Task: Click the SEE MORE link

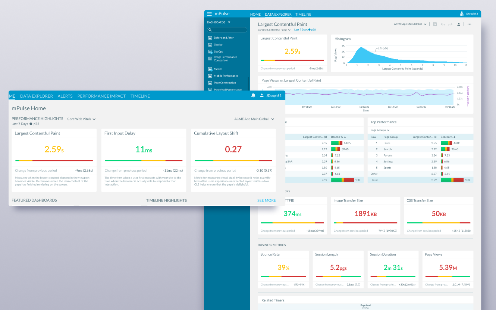Action: (x=267, y=200)
